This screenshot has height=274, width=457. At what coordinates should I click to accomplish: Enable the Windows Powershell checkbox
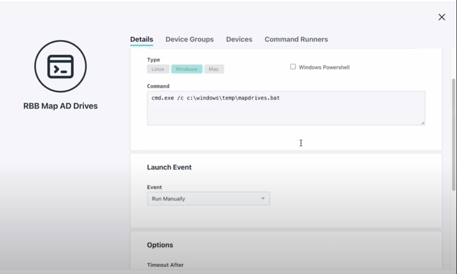(x=293, y=67)
